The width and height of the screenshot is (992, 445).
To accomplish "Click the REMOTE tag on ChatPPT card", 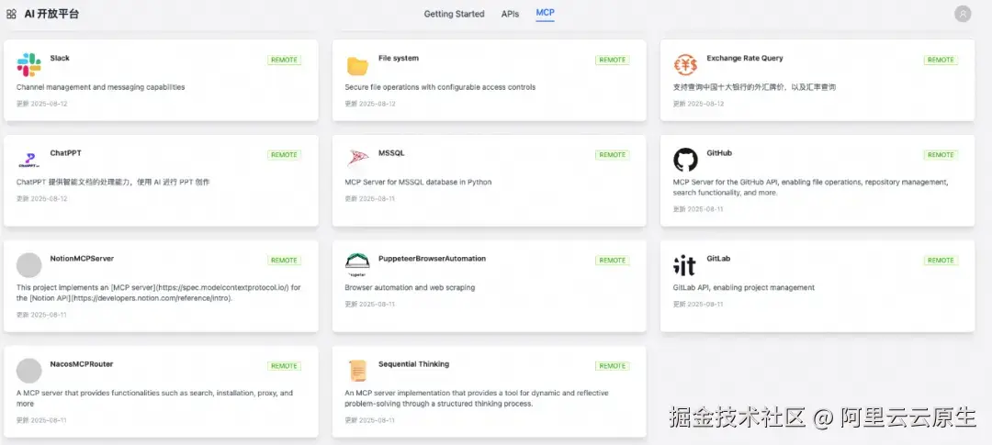I will tap(284, 155).
